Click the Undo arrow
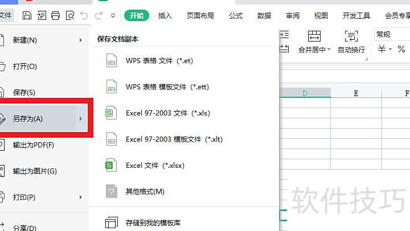 [x=84, y=16]
